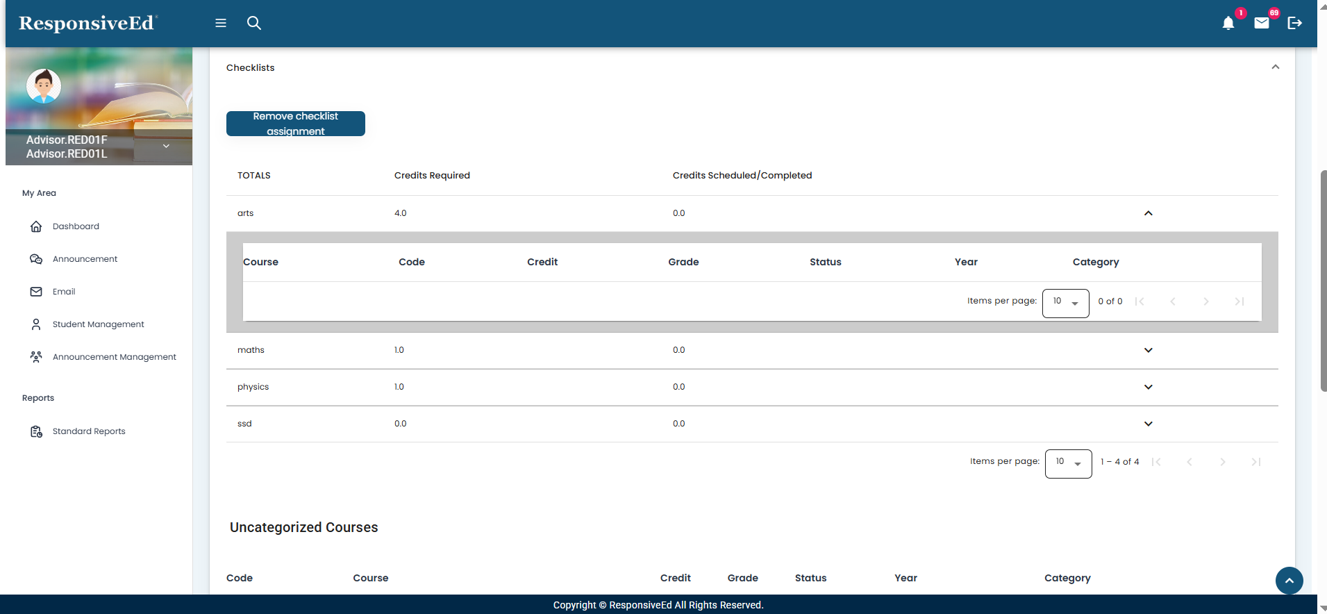This screenshot has width=1327, height=614.
Task: Open Standard Reports in sidebar
Action: coord(89,431)
